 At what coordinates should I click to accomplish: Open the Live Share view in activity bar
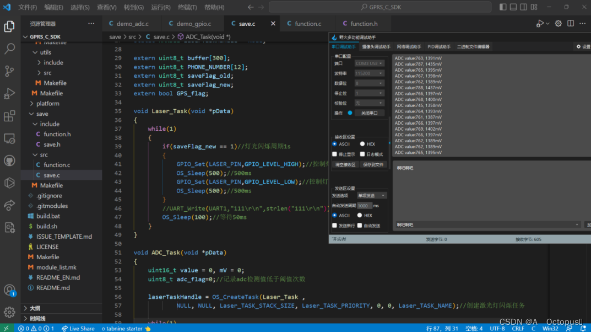(x=9, y=205)
